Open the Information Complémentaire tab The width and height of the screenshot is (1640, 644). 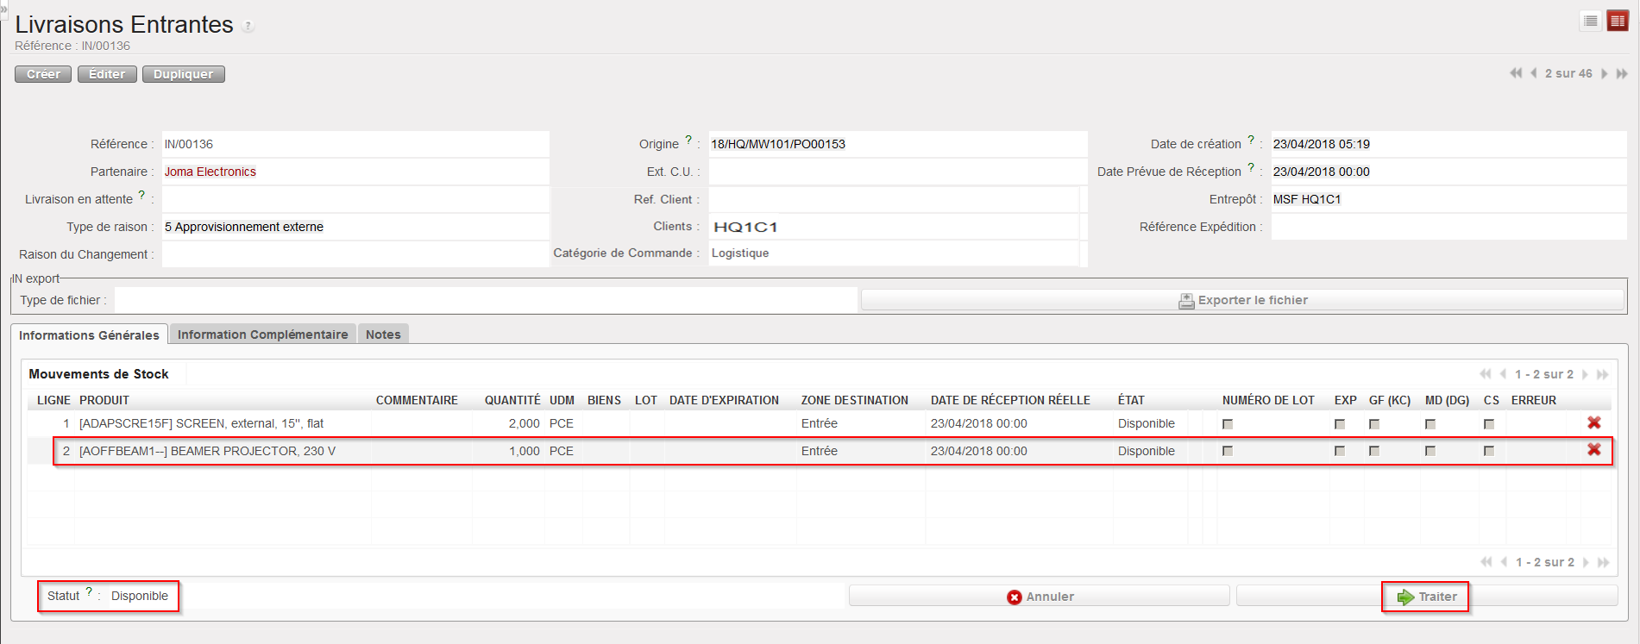click(262, 335)
